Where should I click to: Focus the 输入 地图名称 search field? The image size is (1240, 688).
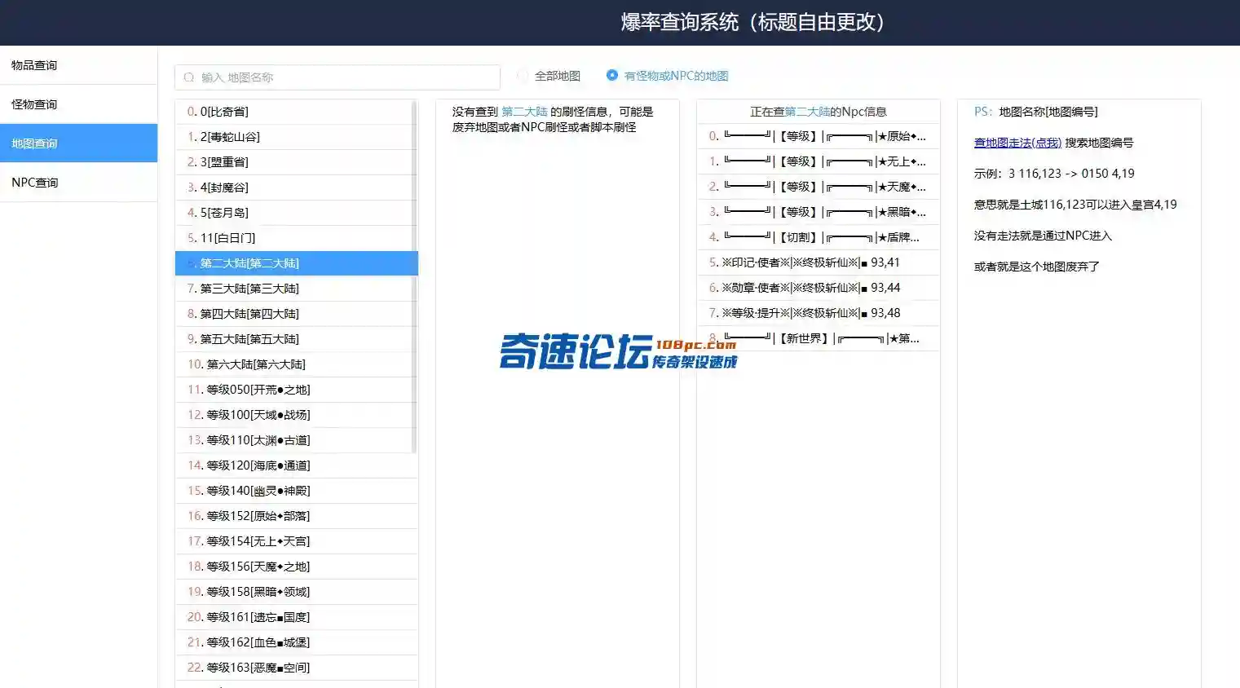(338, 77)
